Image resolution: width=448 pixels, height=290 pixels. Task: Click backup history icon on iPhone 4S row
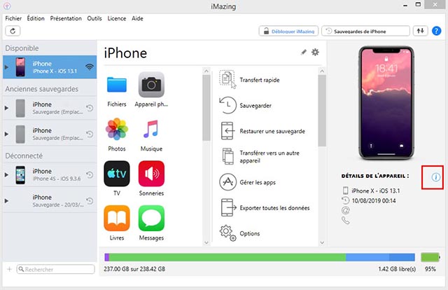pos(90,174)
